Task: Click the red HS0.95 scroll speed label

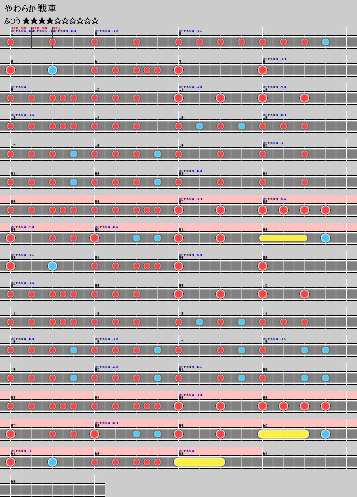Action: coord(18,28)
